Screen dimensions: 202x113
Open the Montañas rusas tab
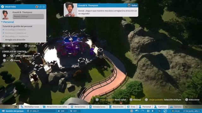click(x=30, y=107)
